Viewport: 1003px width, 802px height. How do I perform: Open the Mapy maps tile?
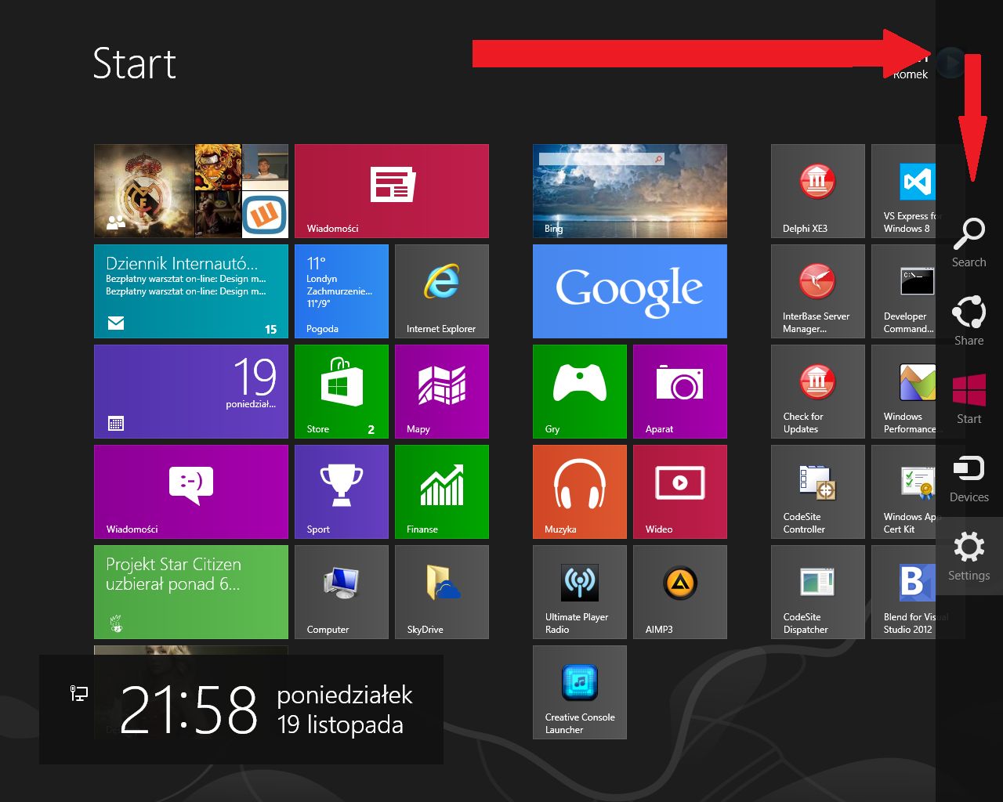click(x=442, y=392)
